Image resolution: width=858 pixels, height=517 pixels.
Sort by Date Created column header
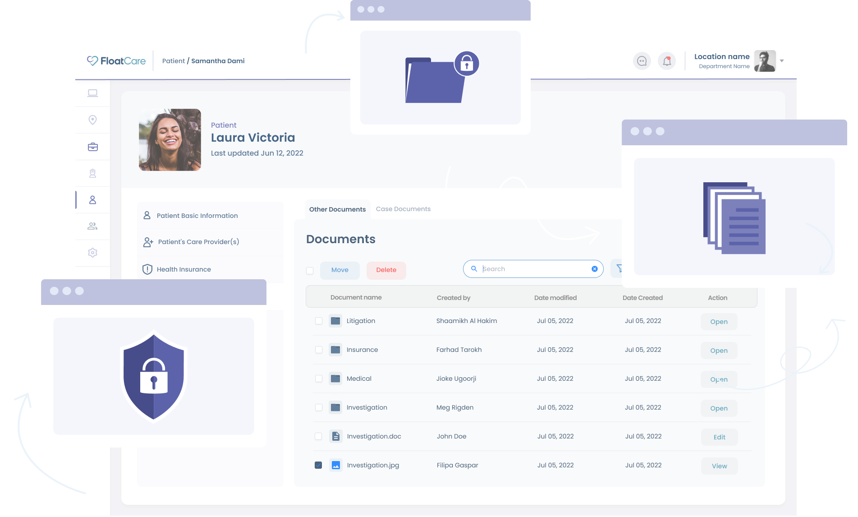pos(642,298)
